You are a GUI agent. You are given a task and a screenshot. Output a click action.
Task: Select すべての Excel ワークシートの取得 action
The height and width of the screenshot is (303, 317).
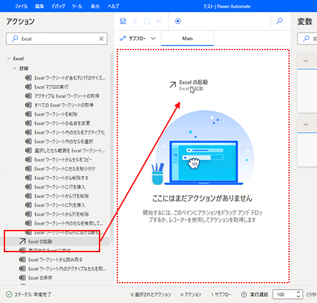(x=59, y=105)
